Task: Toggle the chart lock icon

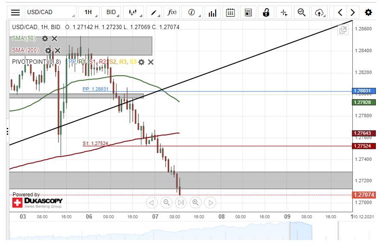Action: [x=266, y=12]
